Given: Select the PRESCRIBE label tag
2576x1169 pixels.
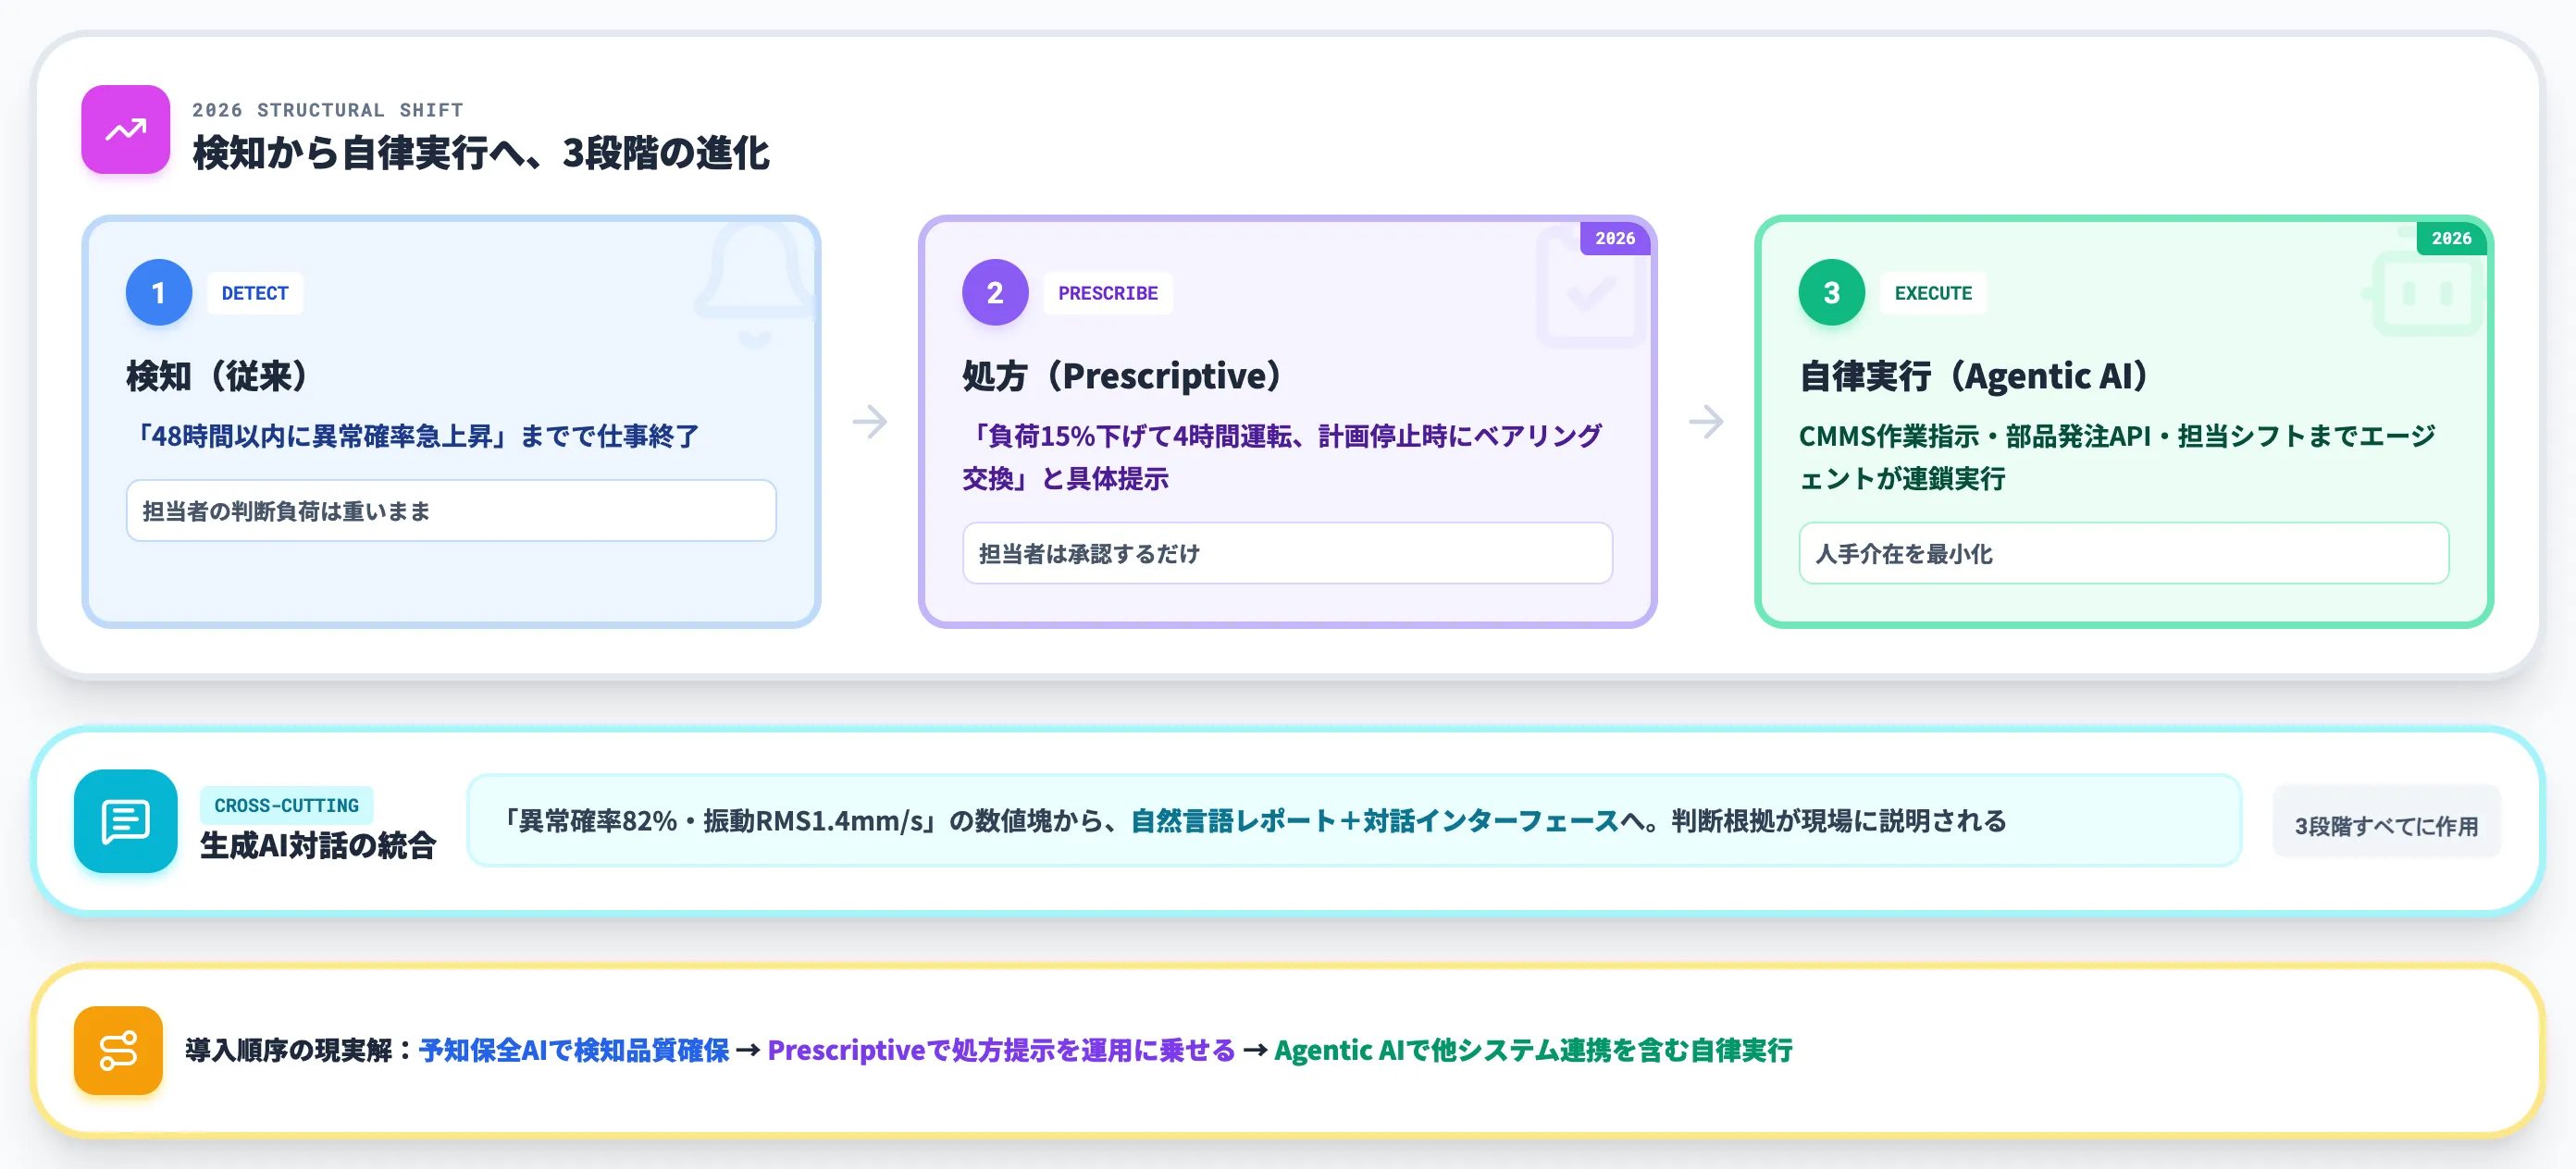Looking at the screenshot, I should coord(1108,293).
